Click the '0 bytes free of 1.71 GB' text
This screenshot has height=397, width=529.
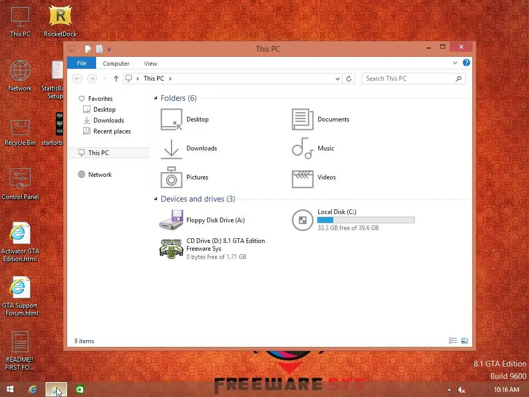point(216,257)
